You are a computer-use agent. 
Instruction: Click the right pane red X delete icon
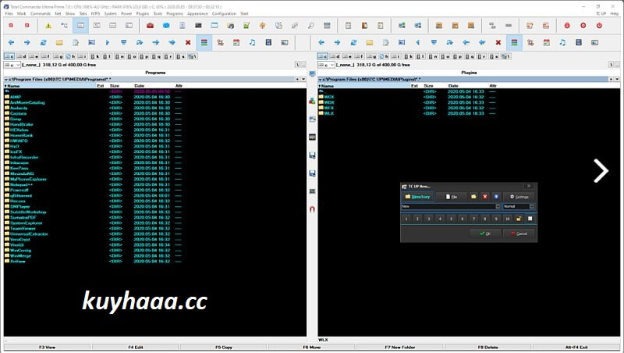[498, 42]
